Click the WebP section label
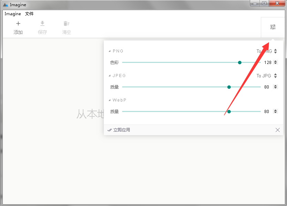Screen dimensions: 287x206 [x=119, y=100]
